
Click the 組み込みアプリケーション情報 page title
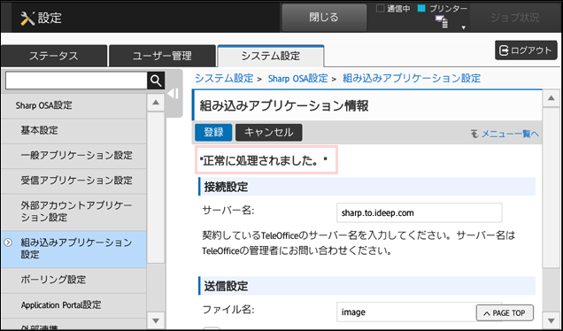pos(284,106)
